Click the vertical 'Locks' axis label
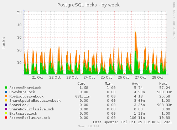The height and width of the screenshot is (130, 177). [4, 43]
